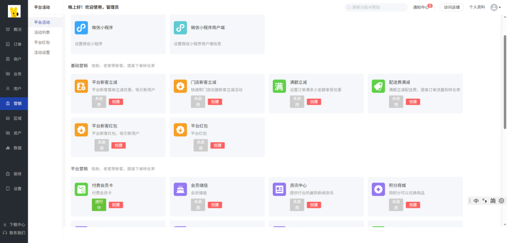Click 联系我们 contact us link
Image resolution: width=507 pixels, height=243 pixels.
[x=14, y=233]
